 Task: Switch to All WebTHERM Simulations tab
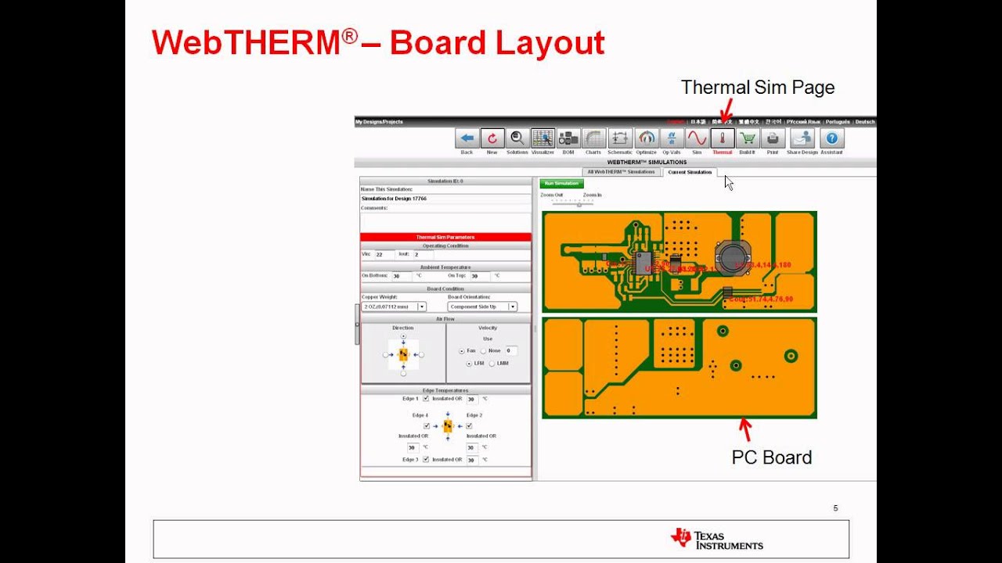[x=621, y=172]
